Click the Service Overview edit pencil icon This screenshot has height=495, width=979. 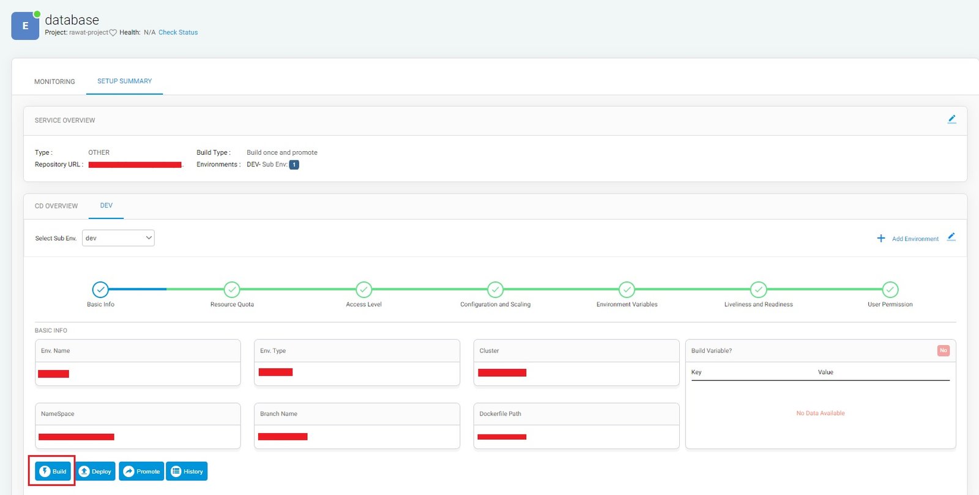[951, 119]
